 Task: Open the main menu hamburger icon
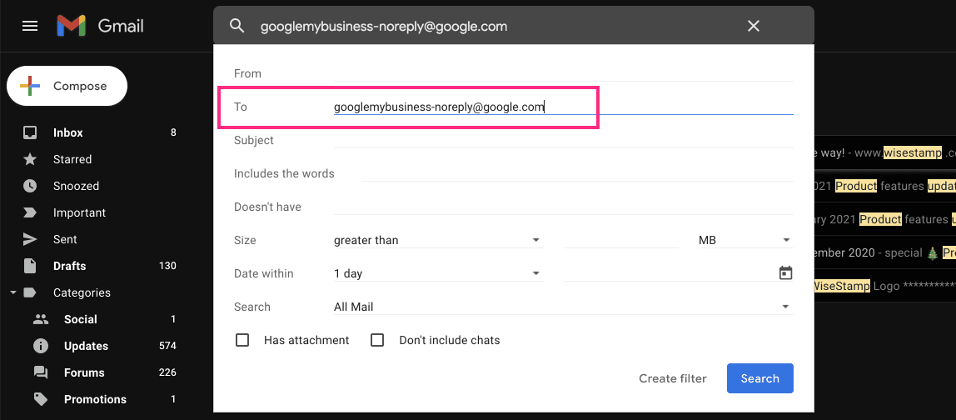pyautogui.click(x=30, y=26)
